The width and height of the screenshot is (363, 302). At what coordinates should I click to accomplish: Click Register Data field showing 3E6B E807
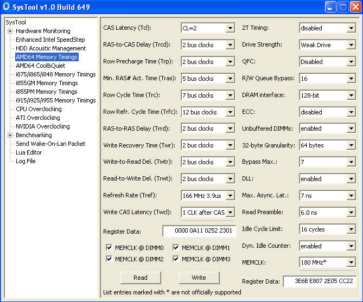[x=320, y=281]
